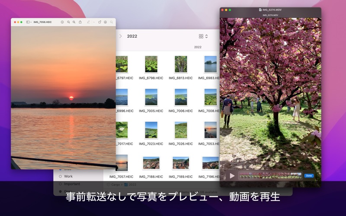This screenshot has width=346, height=216.
Task: Click the IMG_6798.HEIC file name label
Action: pyautogui.click(x=151, y=78)
